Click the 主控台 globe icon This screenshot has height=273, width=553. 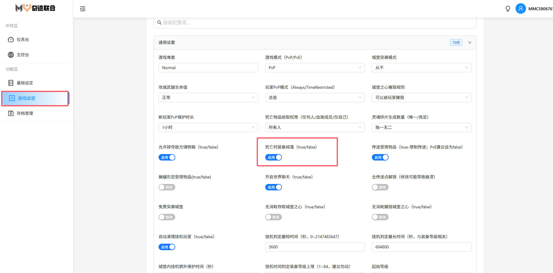[11, 55]
